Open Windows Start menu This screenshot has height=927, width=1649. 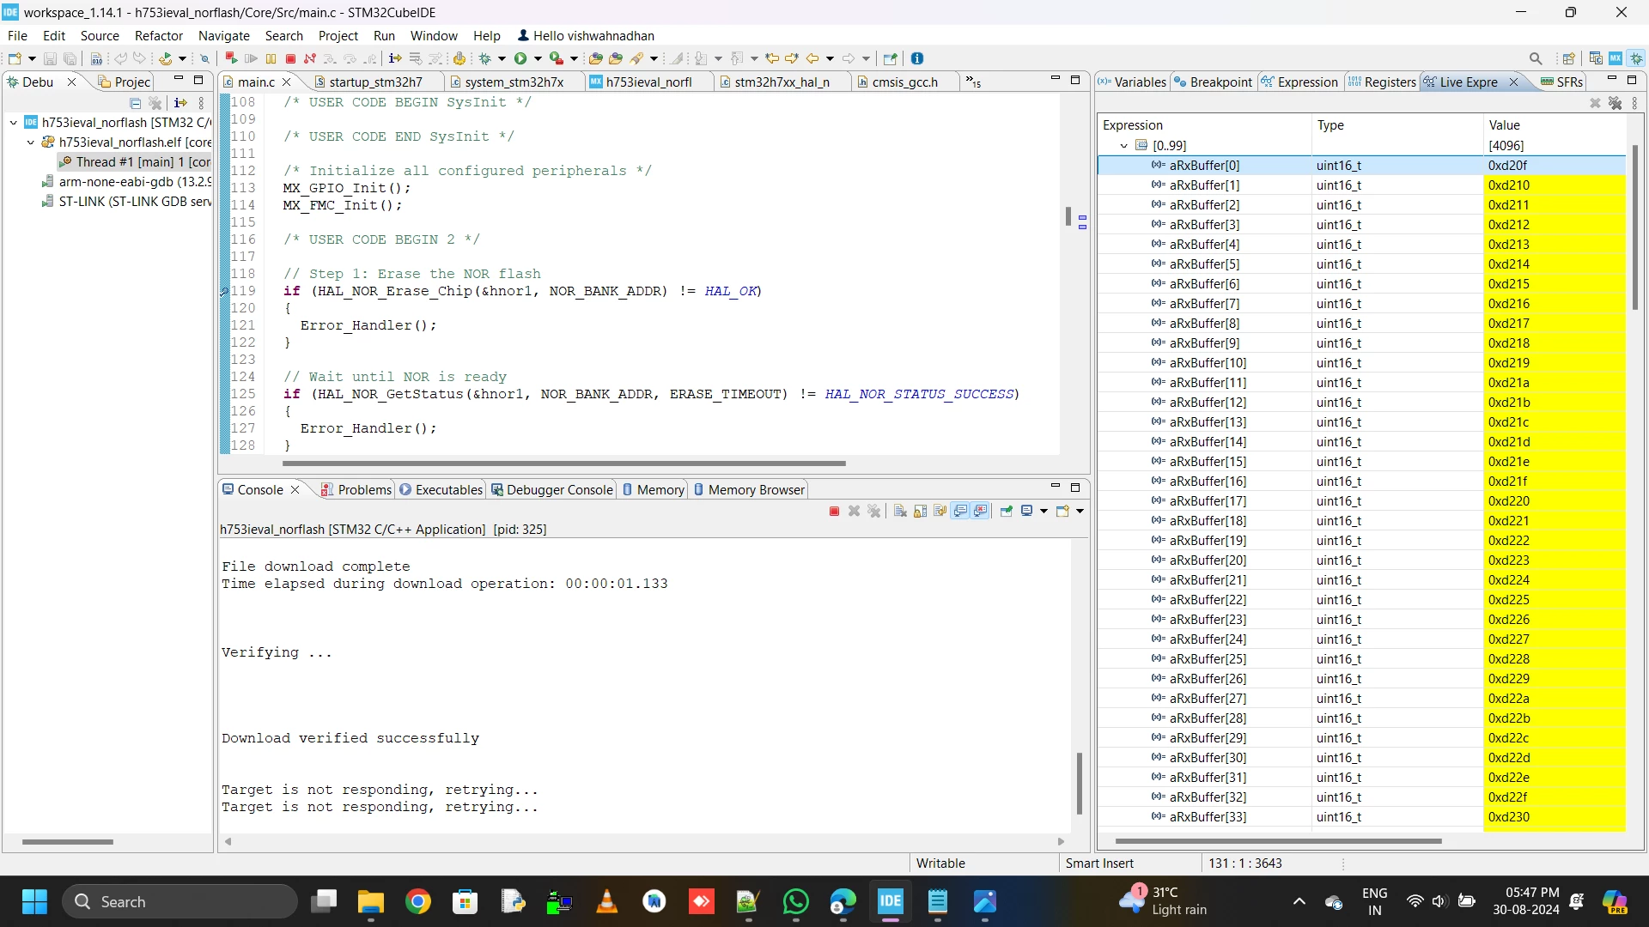[x=34, y=902]
